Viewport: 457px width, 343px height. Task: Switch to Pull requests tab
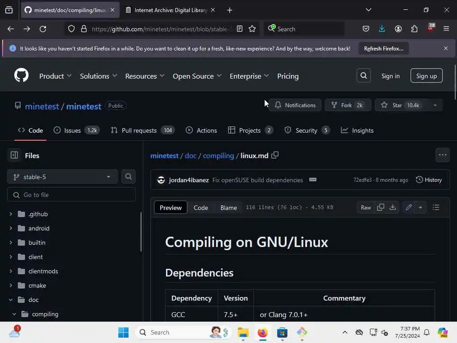click(143, 130)
